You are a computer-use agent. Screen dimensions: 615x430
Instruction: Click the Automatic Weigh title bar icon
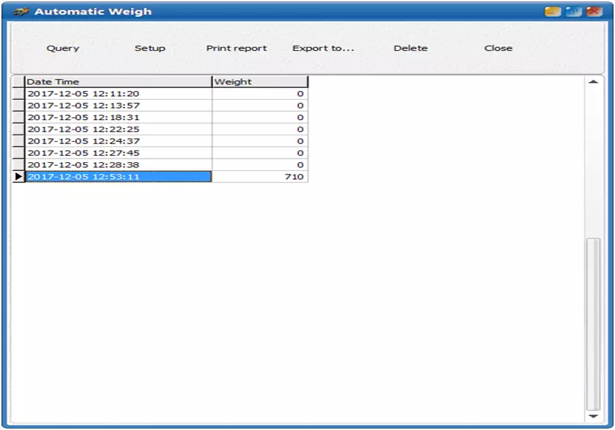click(21, 12)
